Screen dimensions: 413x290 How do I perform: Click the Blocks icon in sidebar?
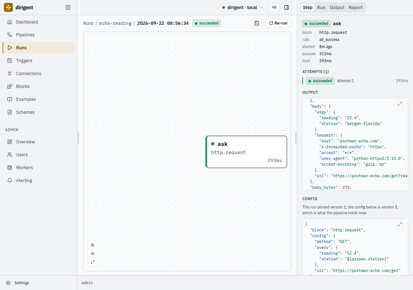pyautogui.click(x=10, y=86)
